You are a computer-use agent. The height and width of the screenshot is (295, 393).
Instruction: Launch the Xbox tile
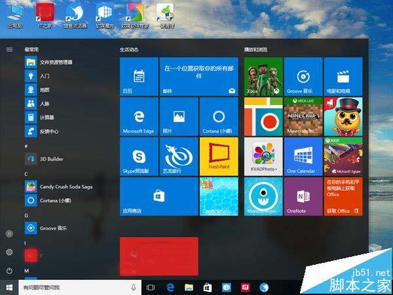tap(263, 77)
